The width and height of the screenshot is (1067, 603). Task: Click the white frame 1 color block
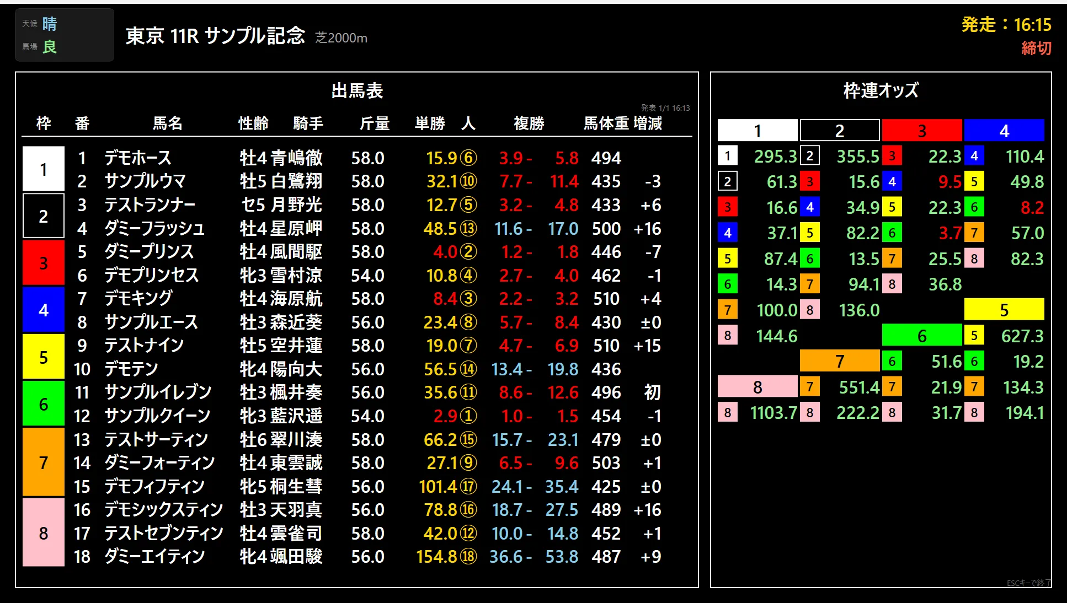pyautogui.click(x=44, y=169)
